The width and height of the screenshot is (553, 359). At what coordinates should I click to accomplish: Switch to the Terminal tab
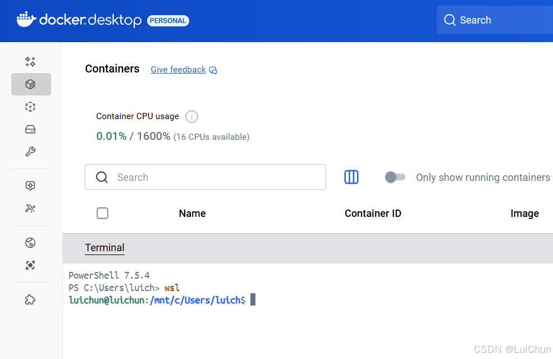point(105,248)
